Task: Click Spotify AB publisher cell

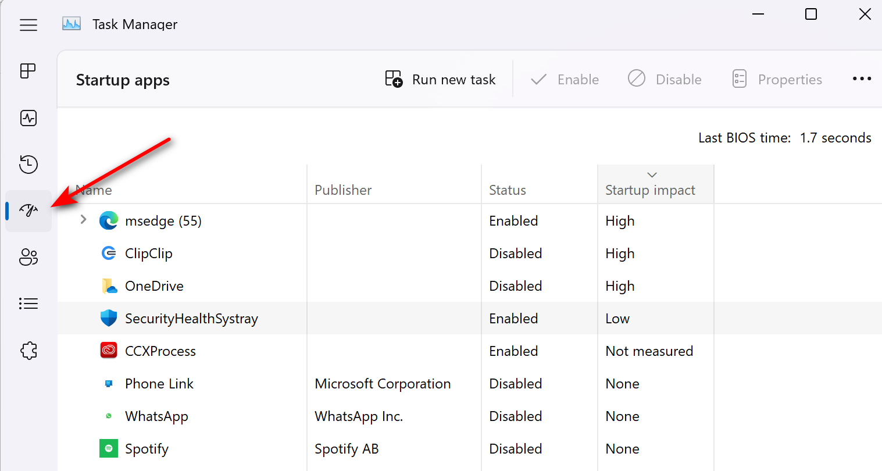Action: pyautogui.click(x=347, y=449)
